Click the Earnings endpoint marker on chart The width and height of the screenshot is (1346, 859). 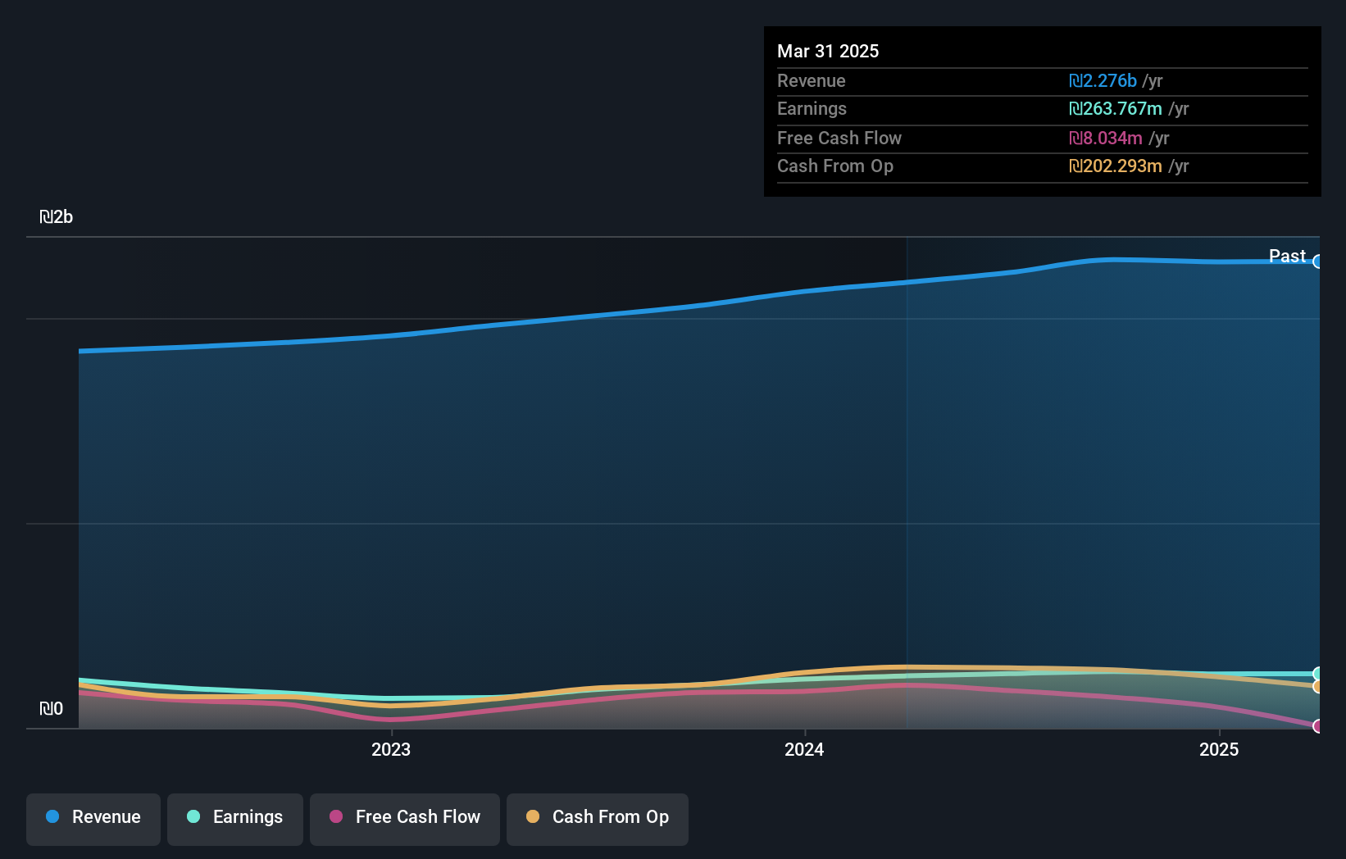[x=1318, y=674]
